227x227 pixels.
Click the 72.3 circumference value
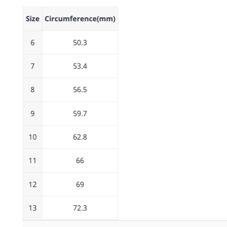tap(80, 208)
